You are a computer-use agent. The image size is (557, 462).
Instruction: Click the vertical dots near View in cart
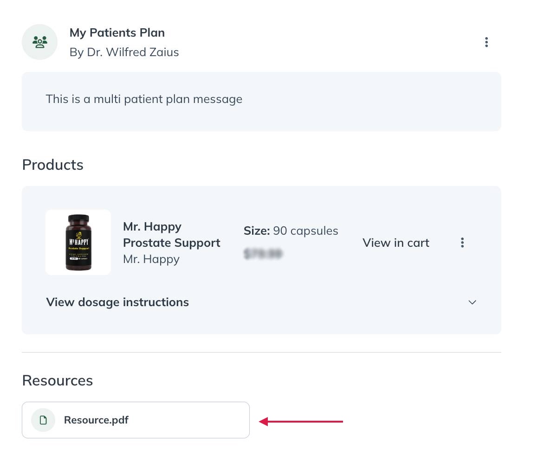click(462, 243)
